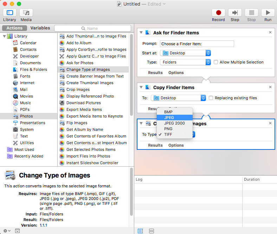Choose the Flip Images action
The width and height of the screenshot is (277, 234).
tap(77, 123)
